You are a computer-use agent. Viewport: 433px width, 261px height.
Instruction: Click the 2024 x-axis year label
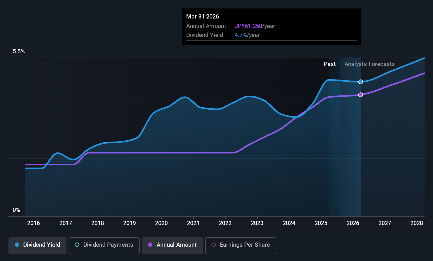[x=289, y=223]
